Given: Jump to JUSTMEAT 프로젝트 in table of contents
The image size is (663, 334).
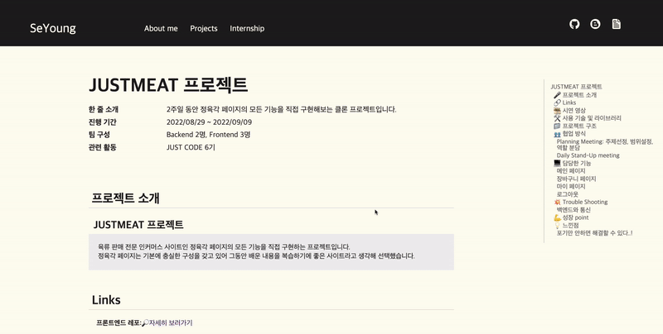Looking at the screenshot, I should coord(576,87).
